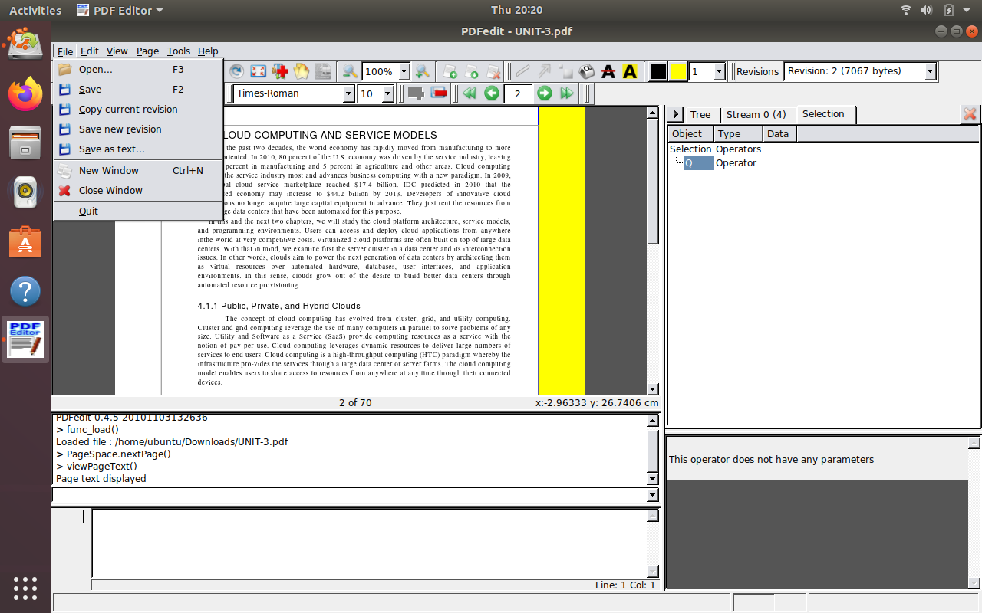Click the zoom in magnifier icon
The height and width of the screenshot is (613, 982).
(422, 71)
